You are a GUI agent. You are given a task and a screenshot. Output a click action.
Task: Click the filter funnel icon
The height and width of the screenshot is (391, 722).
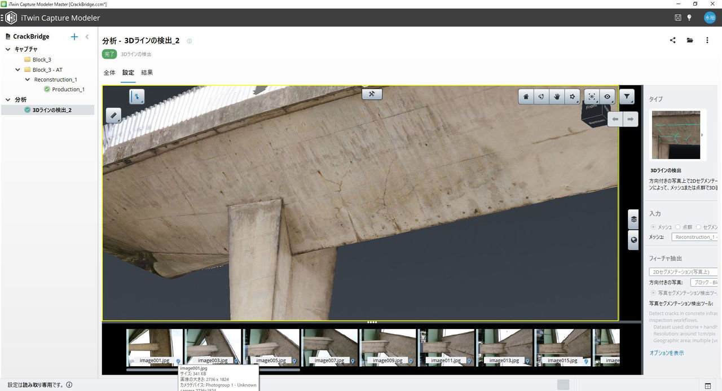tap(627, 96)
